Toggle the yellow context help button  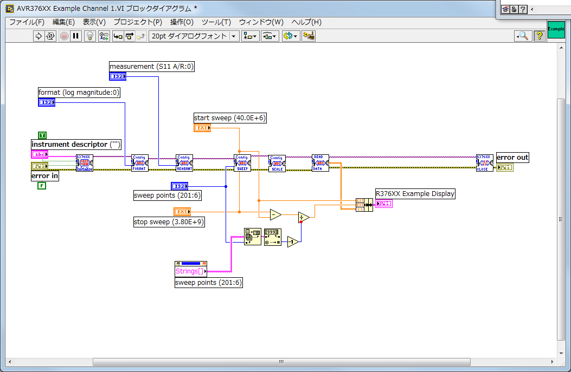click(540, 36)
